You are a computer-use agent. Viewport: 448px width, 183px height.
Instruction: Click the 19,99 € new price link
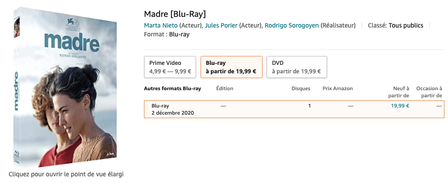tap(400, 106)
